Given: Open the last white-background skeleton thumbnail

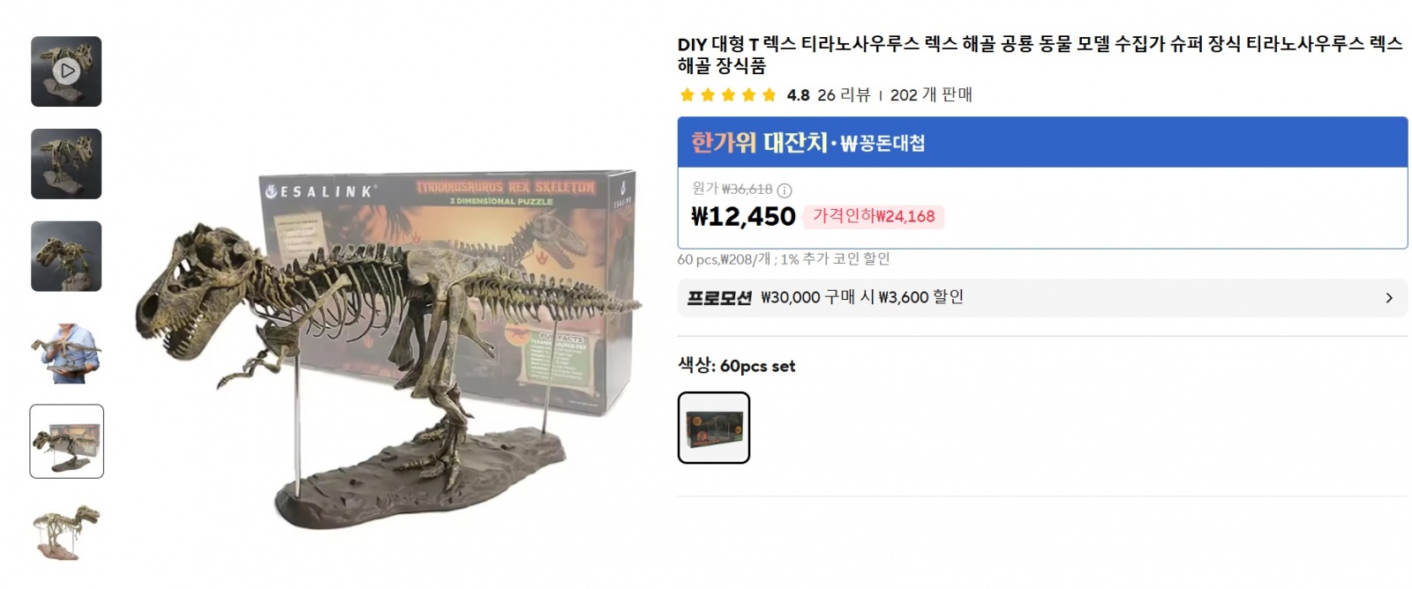Looking at the screenshot, I should click(66, 534).
